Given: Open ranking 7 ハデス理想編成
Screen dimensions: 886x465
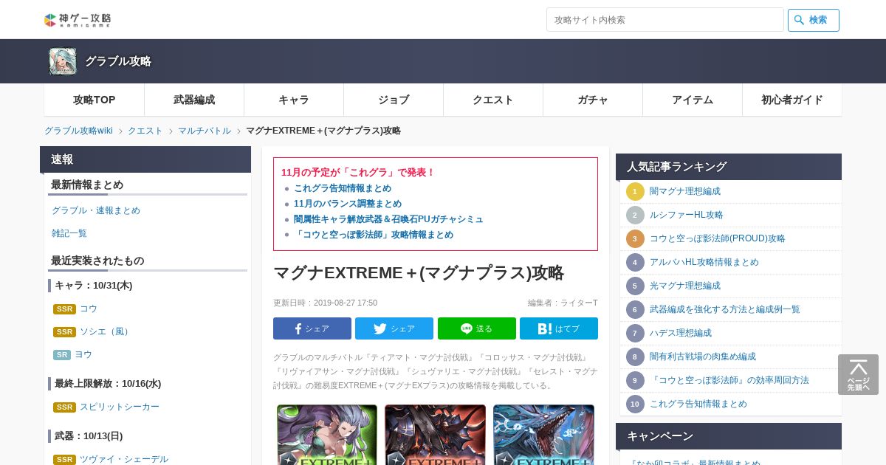Looking at the screenshot, I should tap(681, 333).
